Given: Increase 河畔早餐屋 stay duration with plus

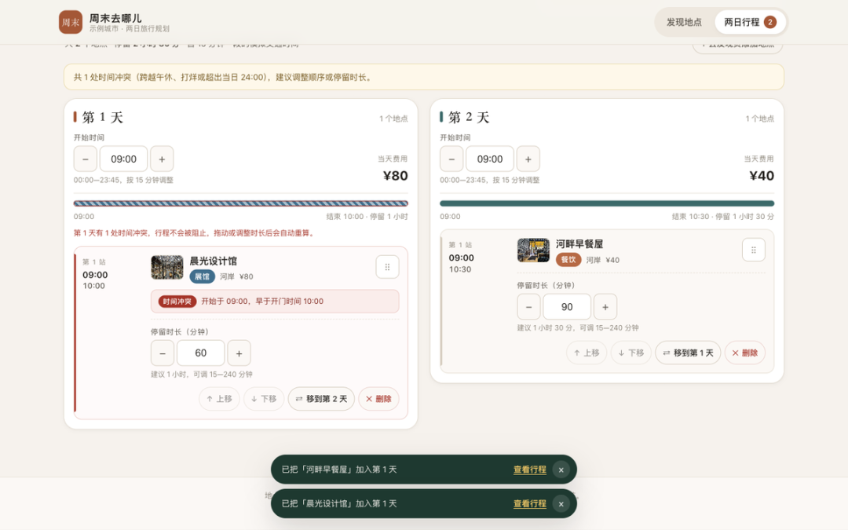Looking at the screenshot, I should (x=605, y=307).
